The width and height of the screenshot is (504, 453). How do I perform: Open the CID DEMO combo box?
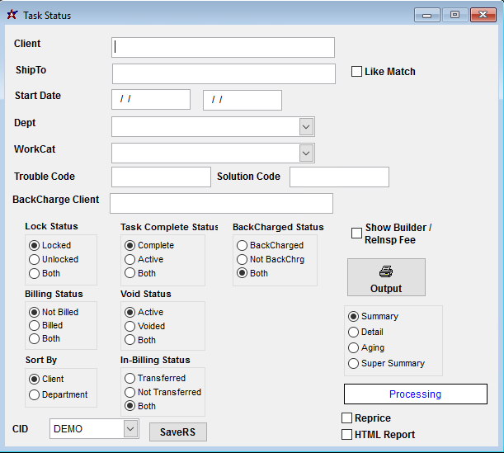click(130, 428)
